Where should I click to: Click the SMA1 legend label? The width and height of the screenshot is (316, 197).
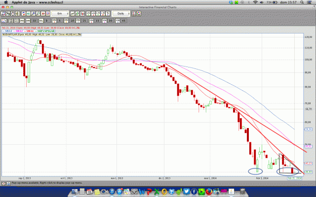tap(29, 31)
